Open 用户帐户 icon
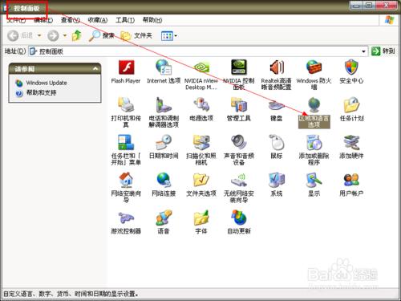This screenshot has width=401, height=301. [x=351, y=180]
